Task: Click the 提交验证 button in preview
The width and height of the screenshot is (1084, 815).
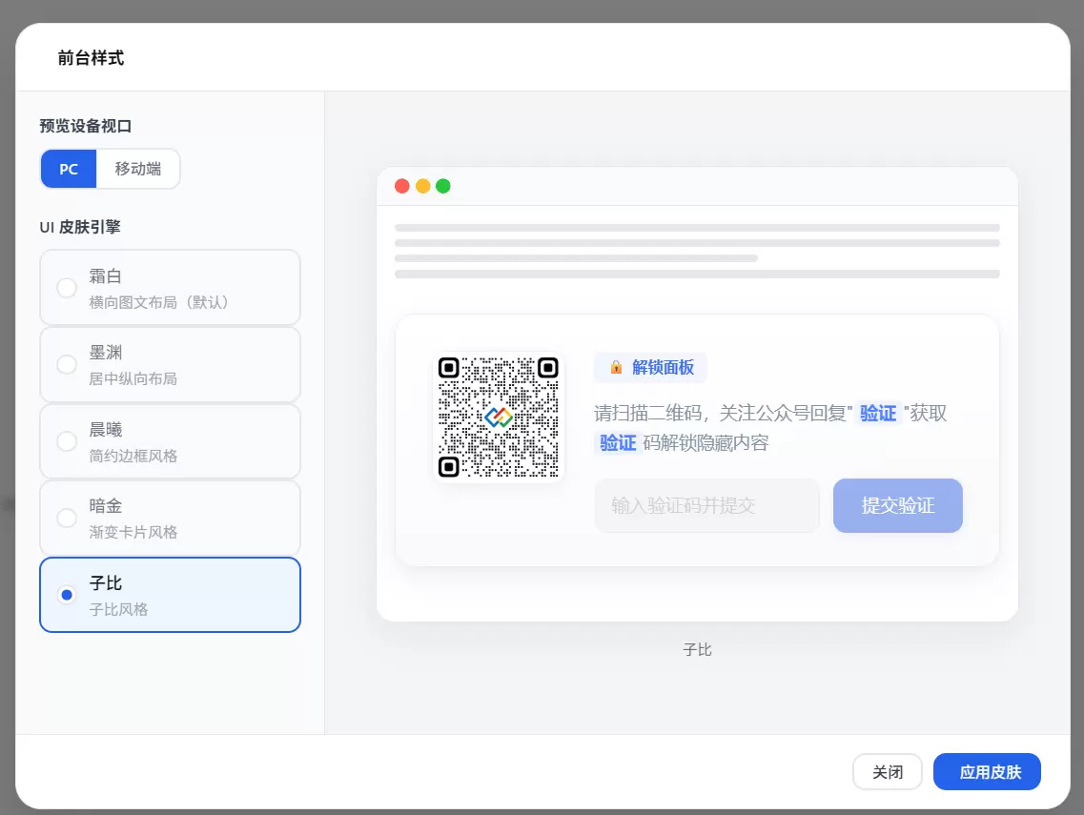Action: [897, 505]
